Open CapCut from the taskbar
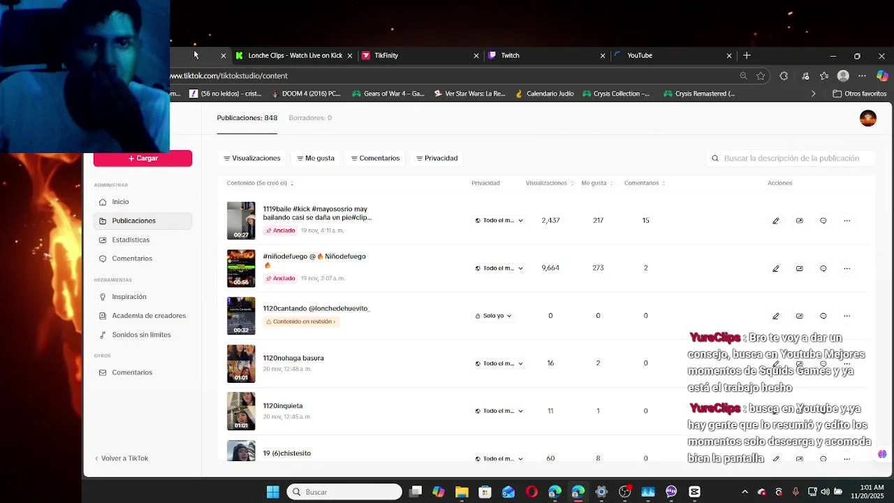This screenshot has width=894, height=503. pos(694,492)
